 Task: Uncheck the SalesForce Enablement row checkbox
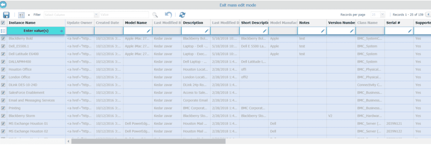pos(3,93)
